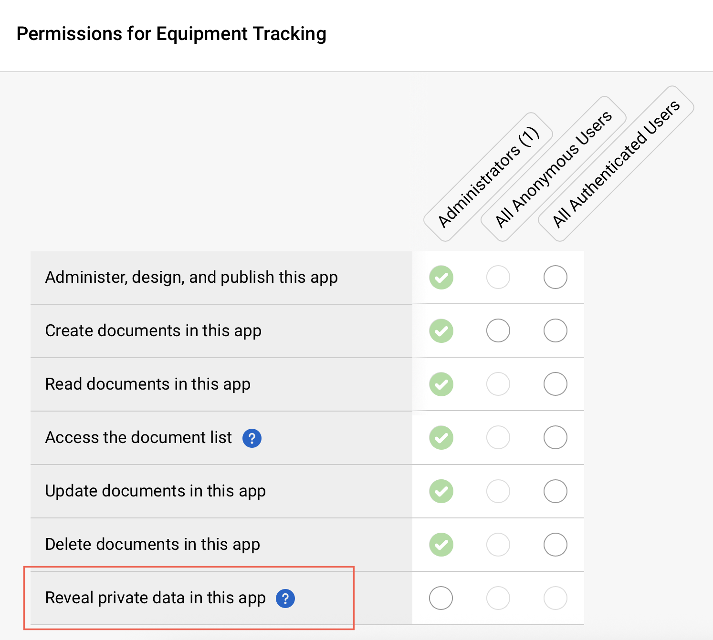Allow All Authenticated Users to delete documents
This screenshot has height=640, width=713.
pyautogui.click(x=555, y=544)
